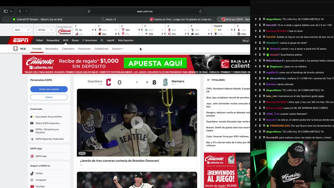
Task: Focus the espn.com.mx address field
Action: pos(145,11)
